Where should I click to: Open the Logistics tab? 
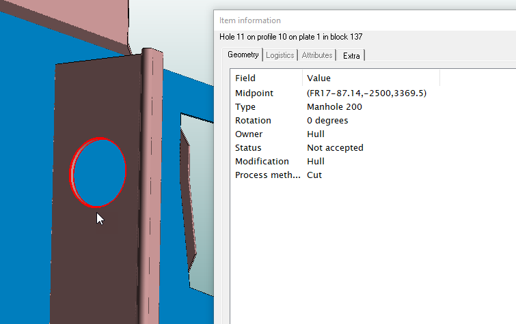(280, 55)
